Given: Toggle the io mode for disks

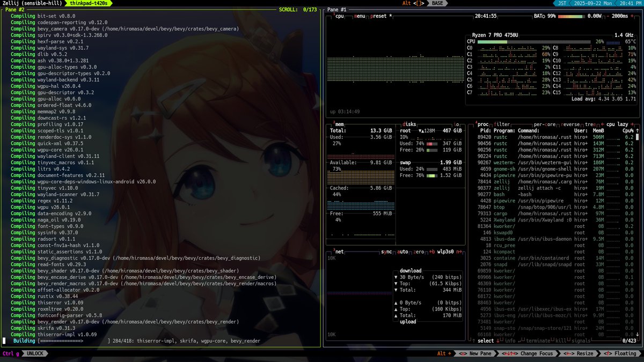Looking at the screenshot, I should pyautogui.click(x=457, y=124).
